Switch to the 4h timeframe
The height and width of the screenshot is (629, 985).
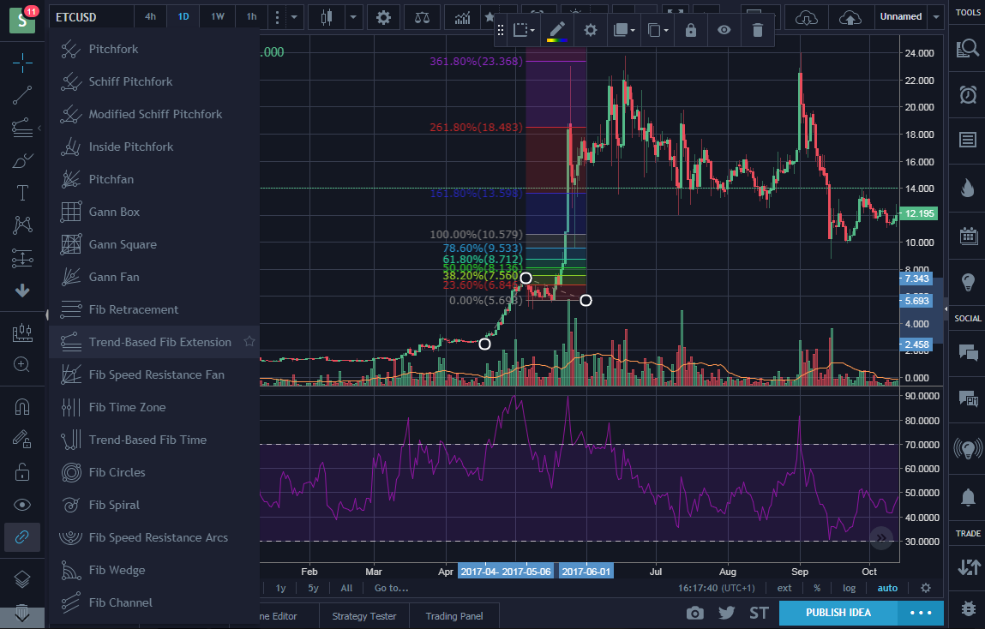(x=151, y=17)
